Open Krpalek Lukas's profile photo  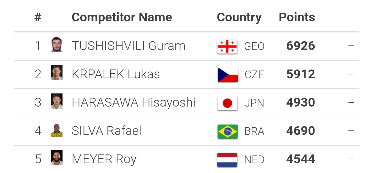pyautogui.click(x=57, y=73)
